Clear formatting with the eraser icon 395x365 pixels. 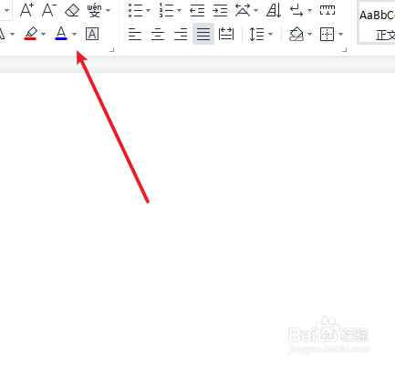tap(72, 10)
